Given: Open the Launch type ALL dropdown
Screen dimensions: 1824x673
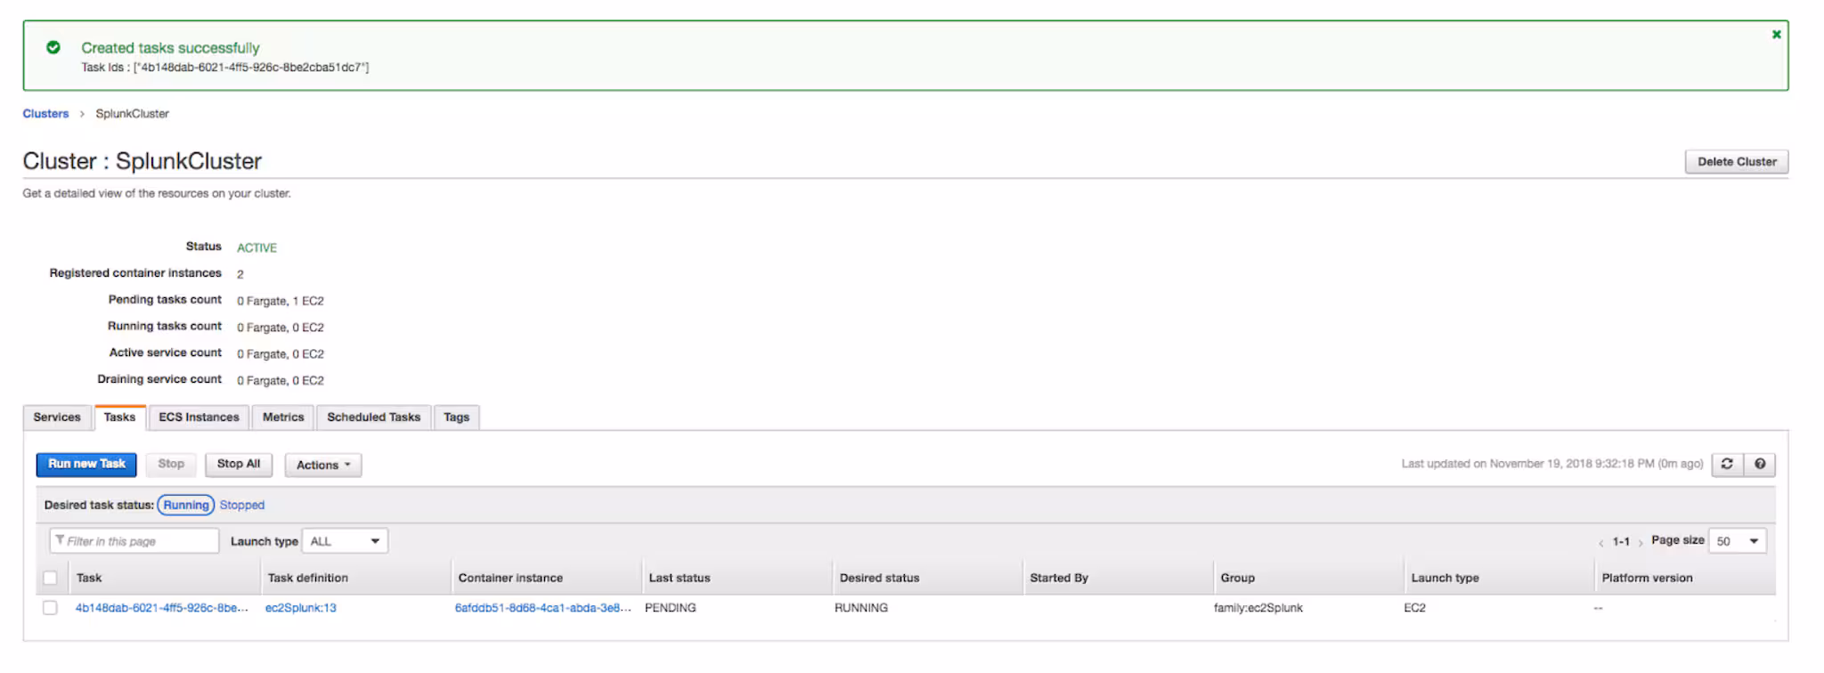Looking at the screenshot, I should coord(345,541).
